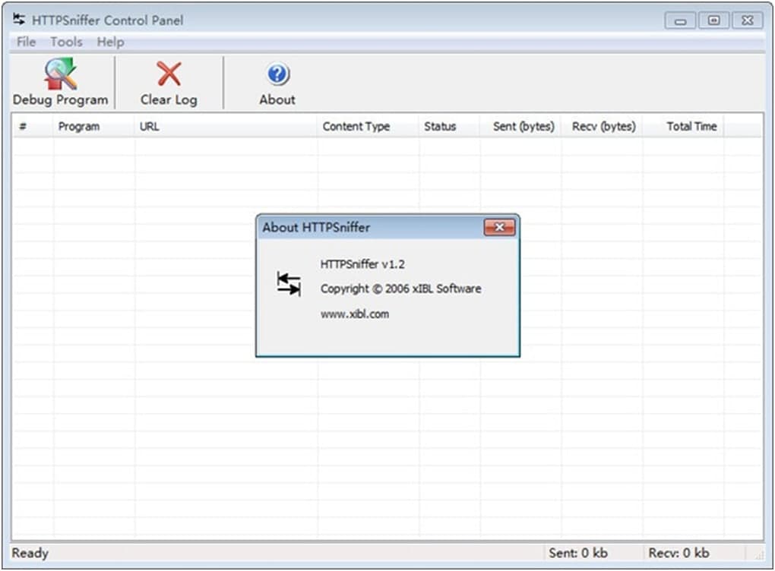
Task: Open About via the blue question-mark icon
Action: tap(278, 74)
